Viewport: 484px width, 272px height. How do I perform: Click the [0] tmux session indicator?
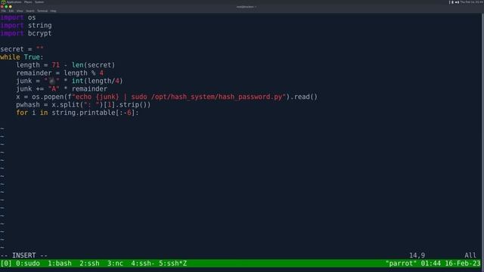pyautogui.click(x=6, y=264)
